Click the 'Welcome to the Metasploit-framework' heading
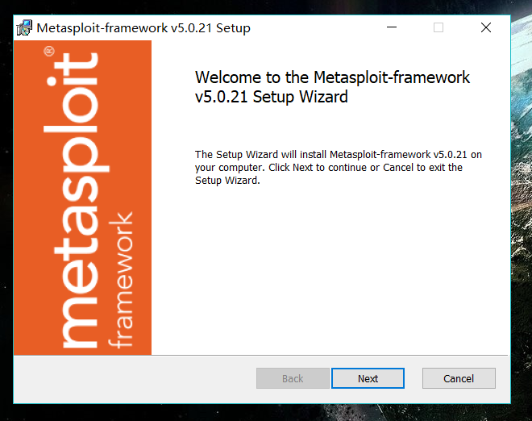 332,87
